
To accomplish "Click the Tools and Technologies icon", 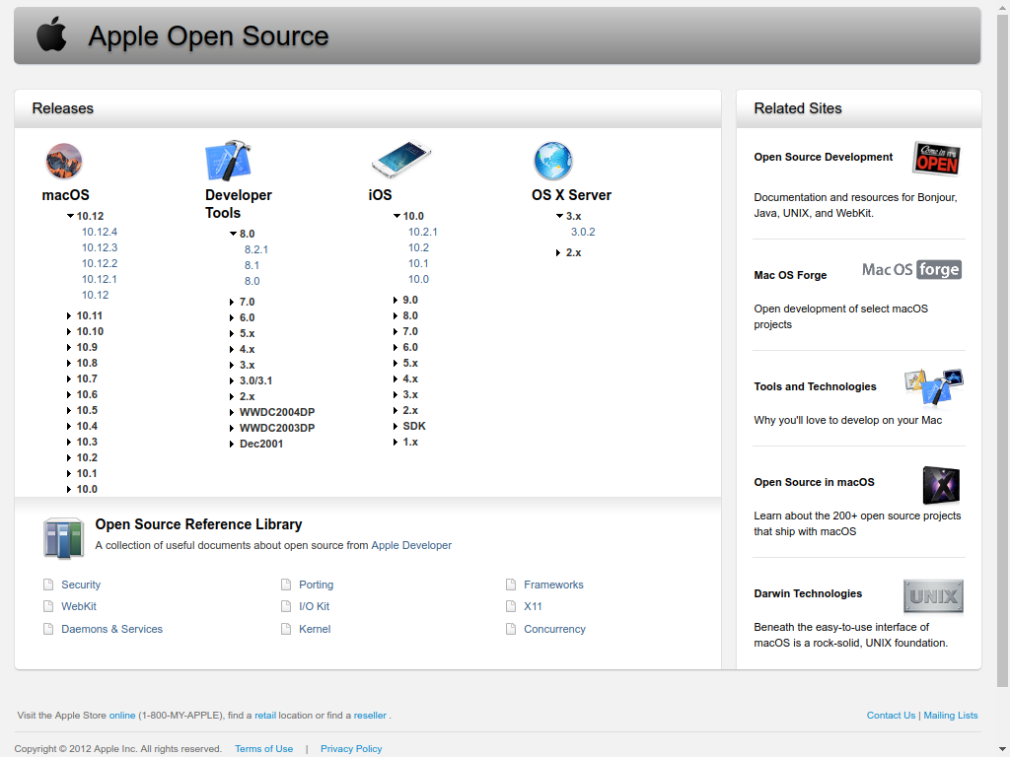I will 933,386.
